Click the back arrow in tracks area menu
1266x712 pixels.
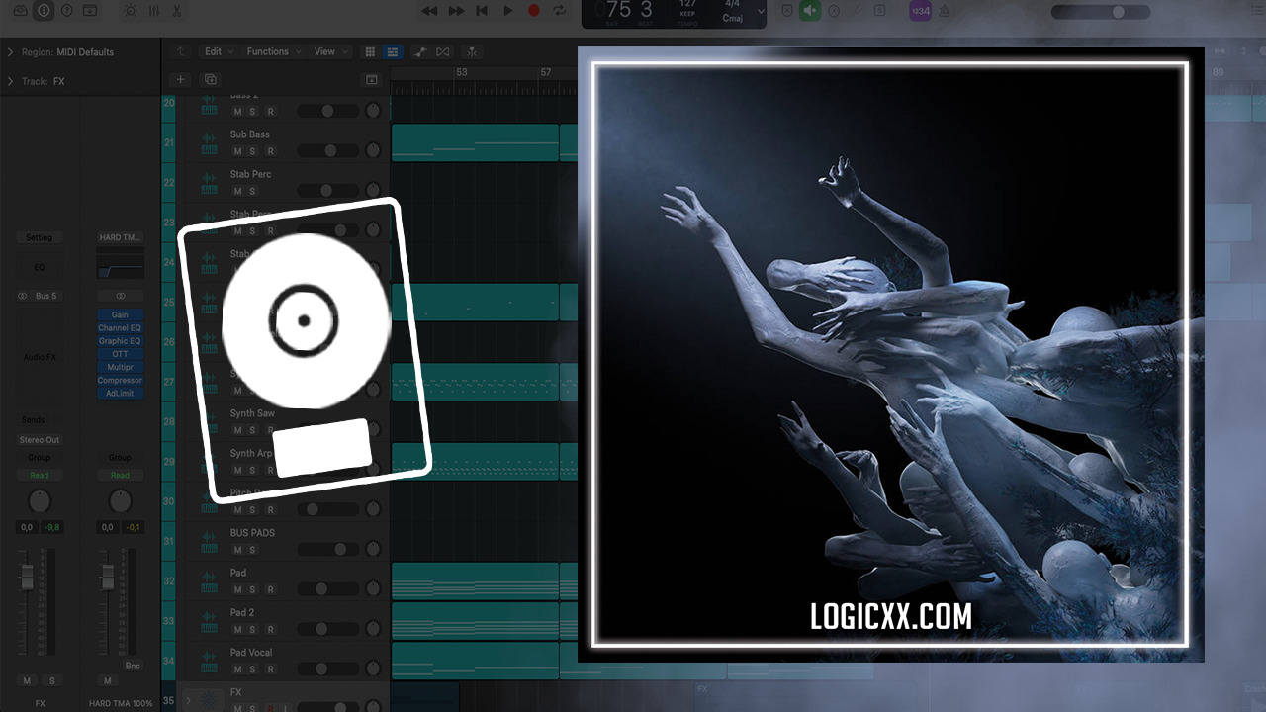(180, 51)
